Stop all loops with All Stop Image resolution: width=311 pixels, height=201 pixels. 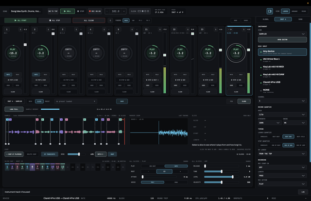click(54, 20)
